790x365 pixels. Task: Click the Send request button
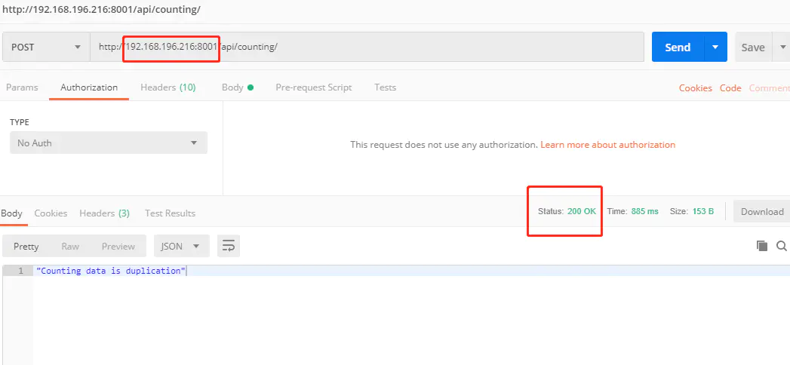pyautogui.click(x=678, y=48)
